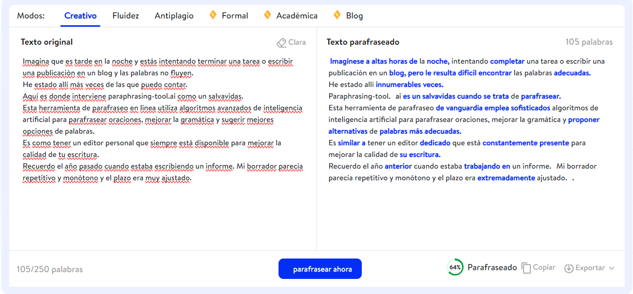The height and width of the screenshot is (294, 633).
Task: Click the copy icon
Action: tap(526, 268)
